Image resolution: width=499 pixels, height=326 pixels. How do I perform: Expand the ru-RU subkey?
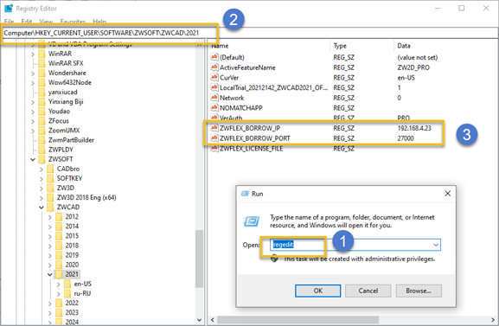point(59,293)
